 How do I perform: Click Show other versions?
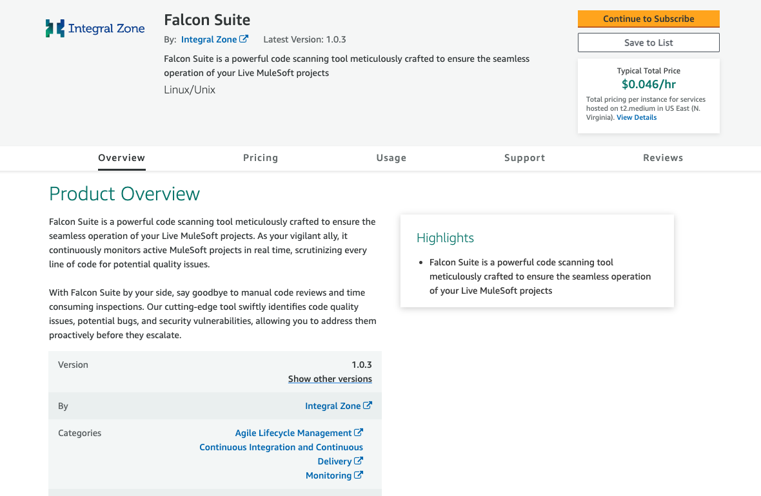tap(330, 379)
